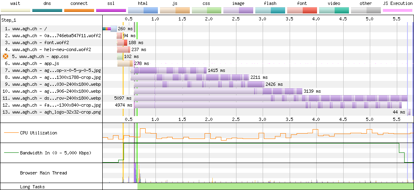Click the font legend color bar
The image size is (414, 190).
tap(302, 11)
